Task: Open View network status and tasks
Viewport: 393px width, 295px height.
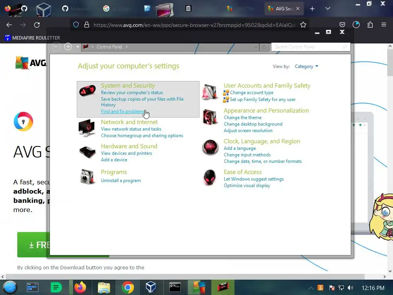Action: tap(131, 129)
